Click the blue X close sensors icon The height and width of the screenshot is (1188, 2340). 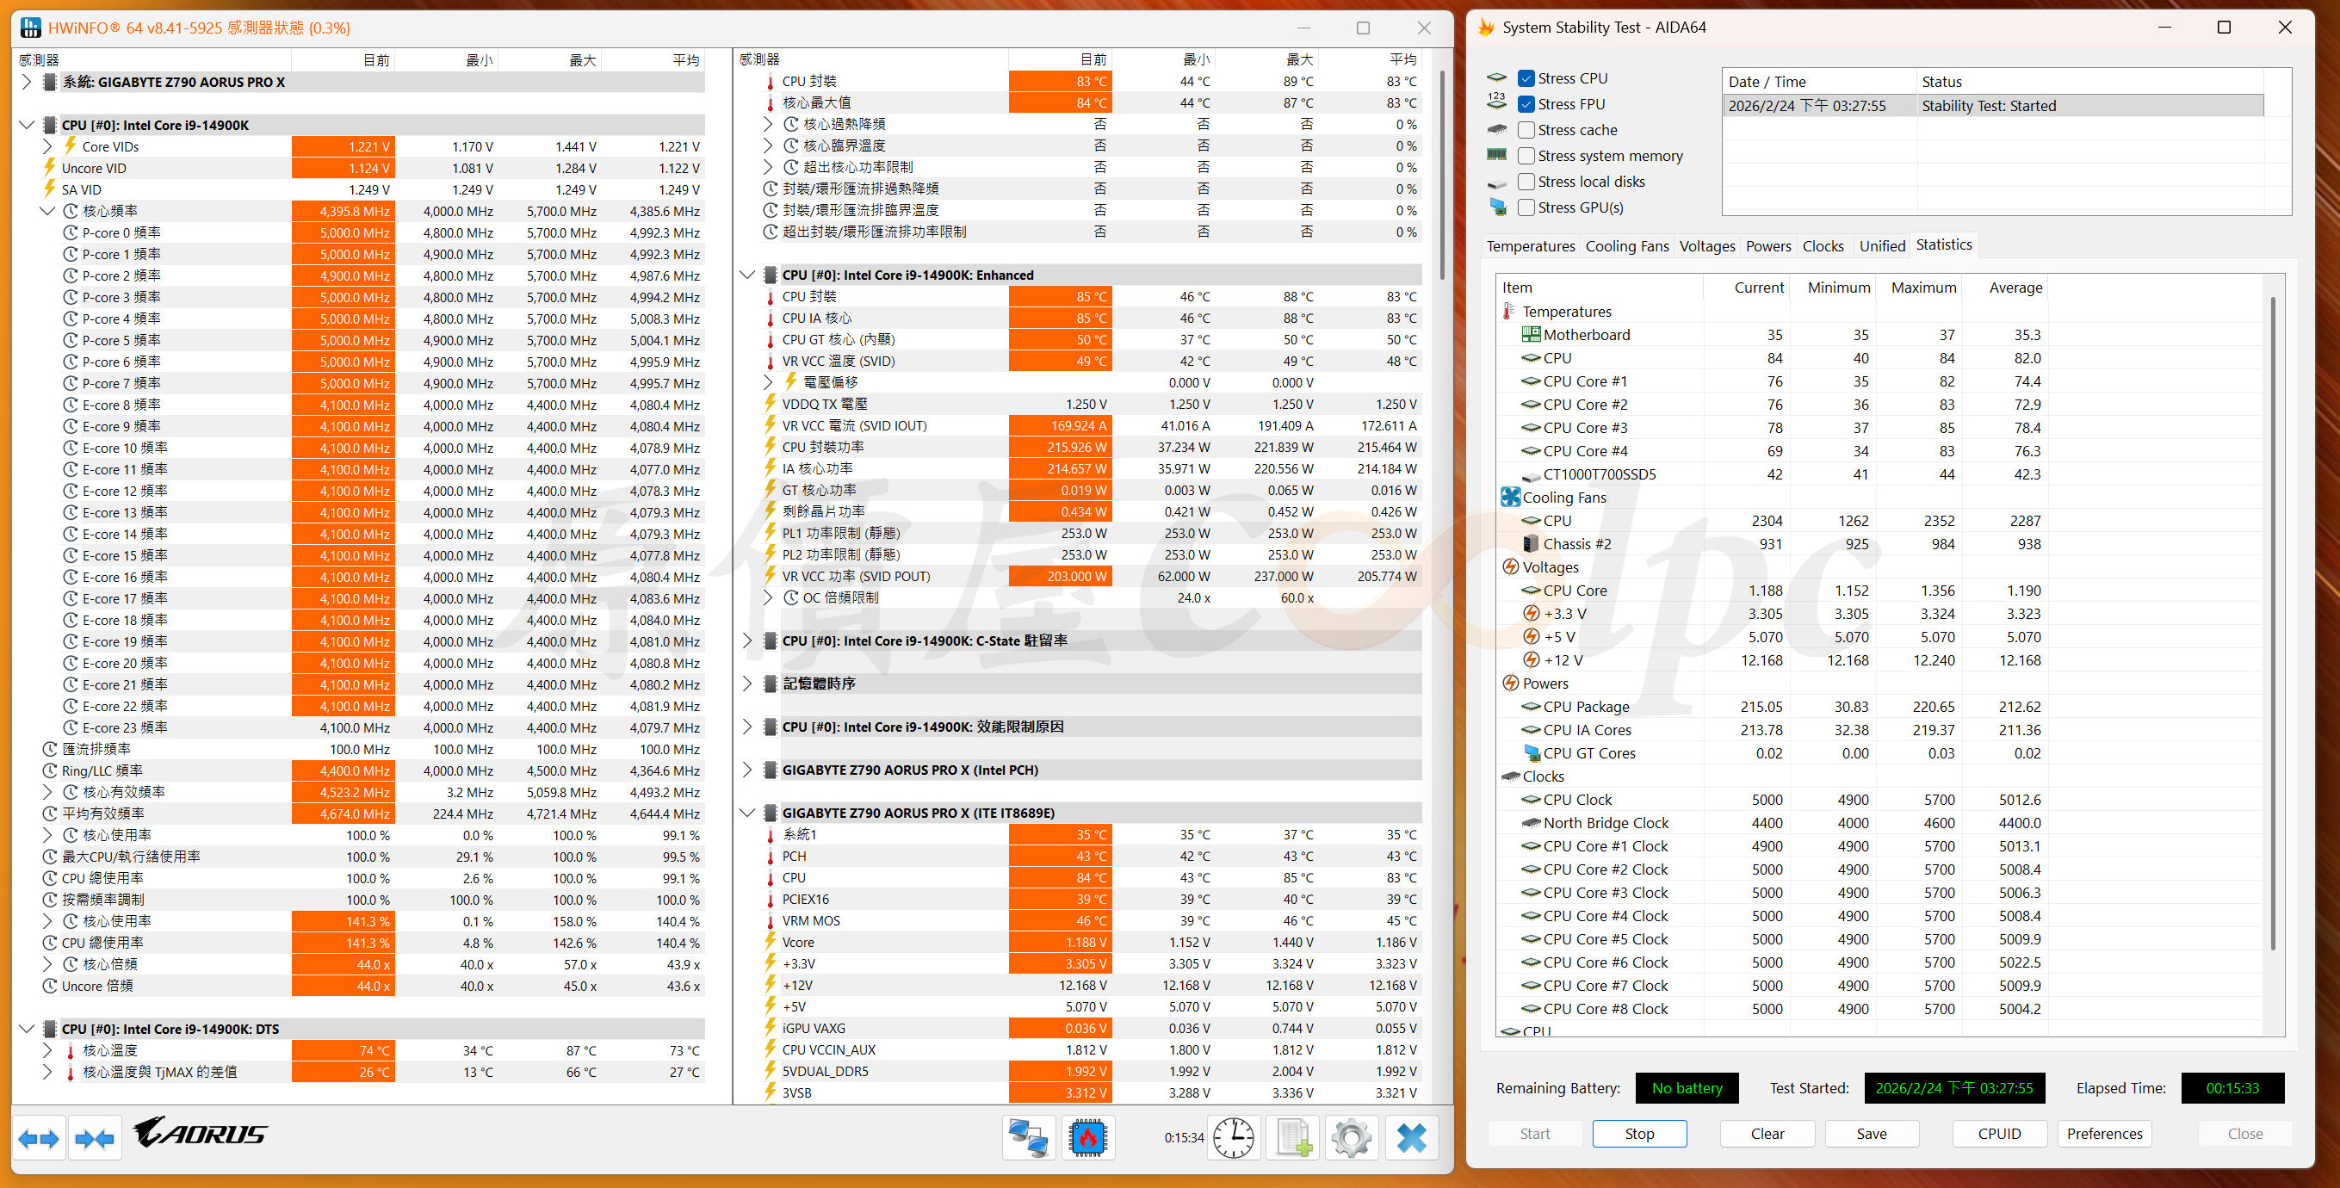[x=1411, y=1137]
